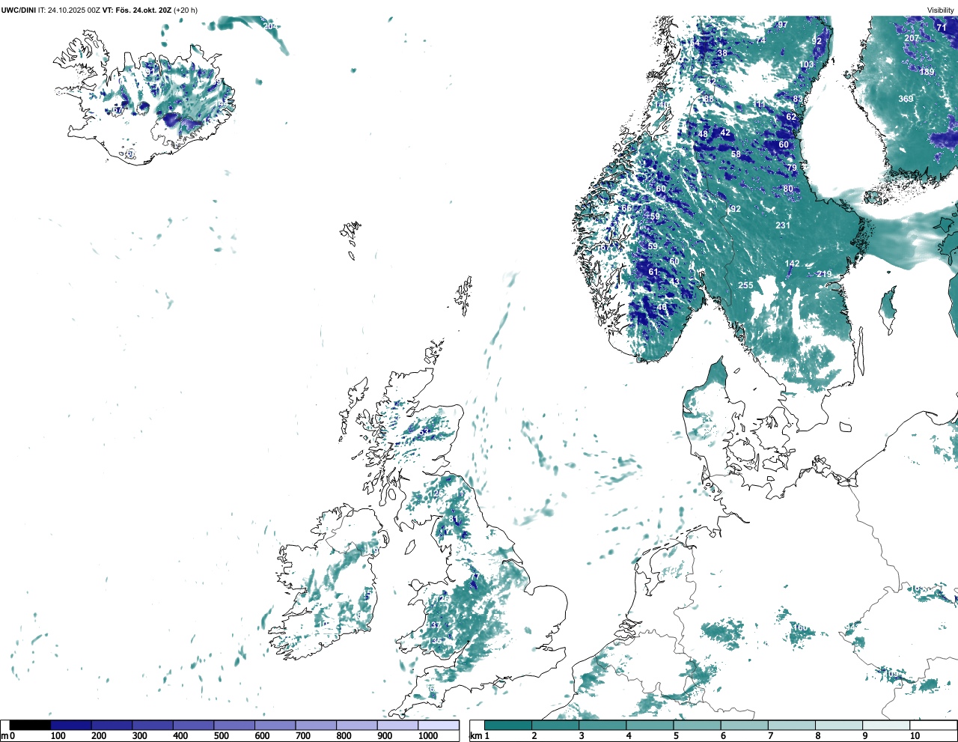Click the 61 value in southern Norway

653,272
